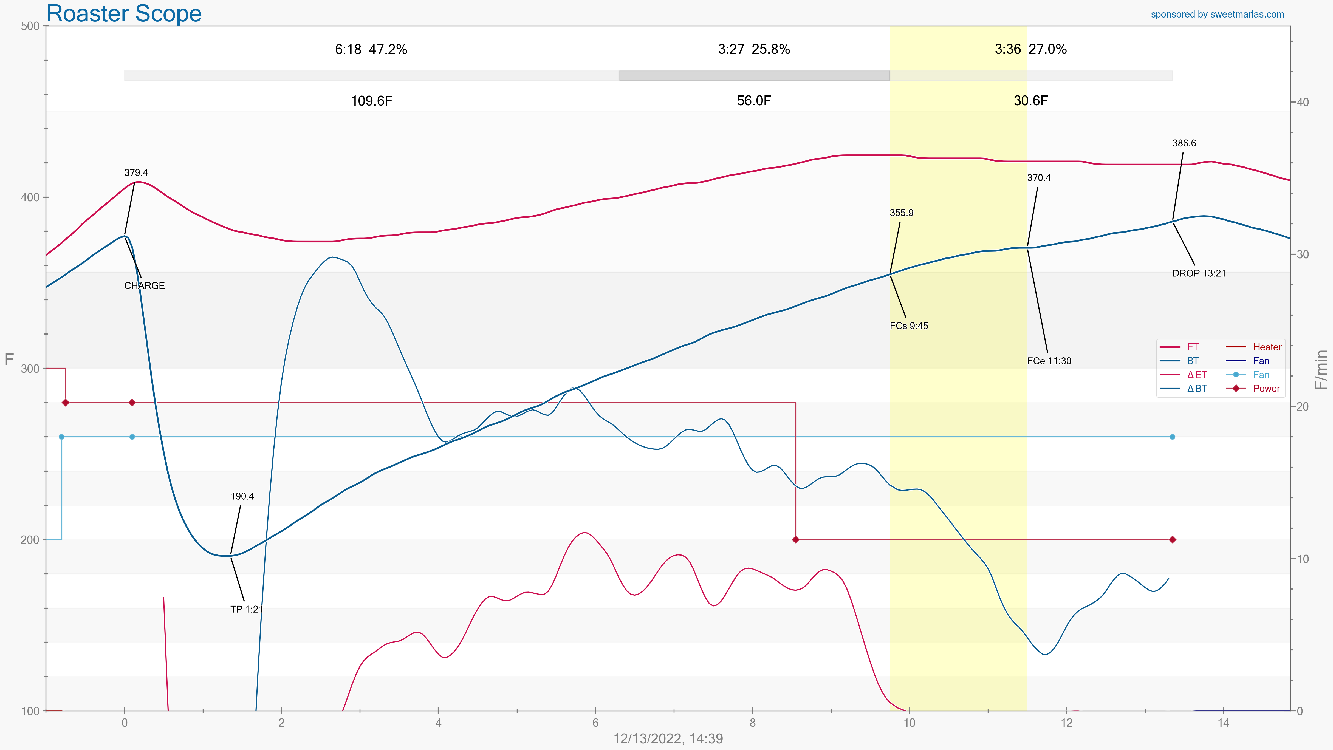Toggle the Power legend entry with diamond

pyautogui.click(x=1266, y=389)
